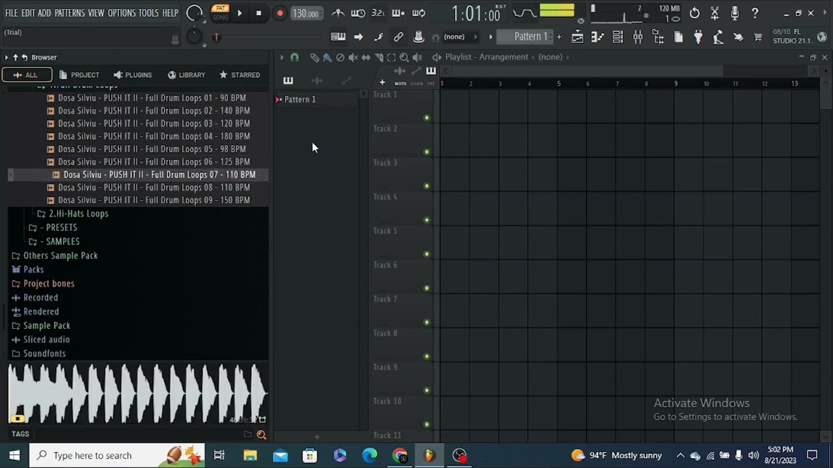Open the help question mark icon

(x=755, y=13)
